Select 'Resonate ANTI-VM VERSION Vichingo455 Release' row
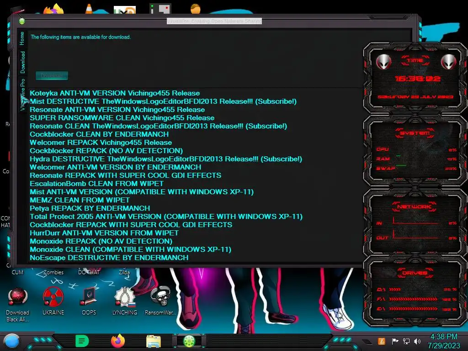468x351 pixels. [x=117, y=110]
